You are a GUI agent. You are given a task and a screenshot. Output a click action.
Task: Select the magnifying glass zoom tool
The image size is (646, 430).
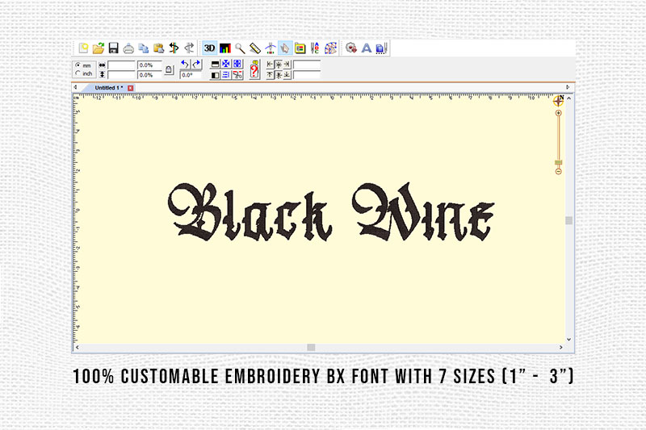tap(240, 48)
